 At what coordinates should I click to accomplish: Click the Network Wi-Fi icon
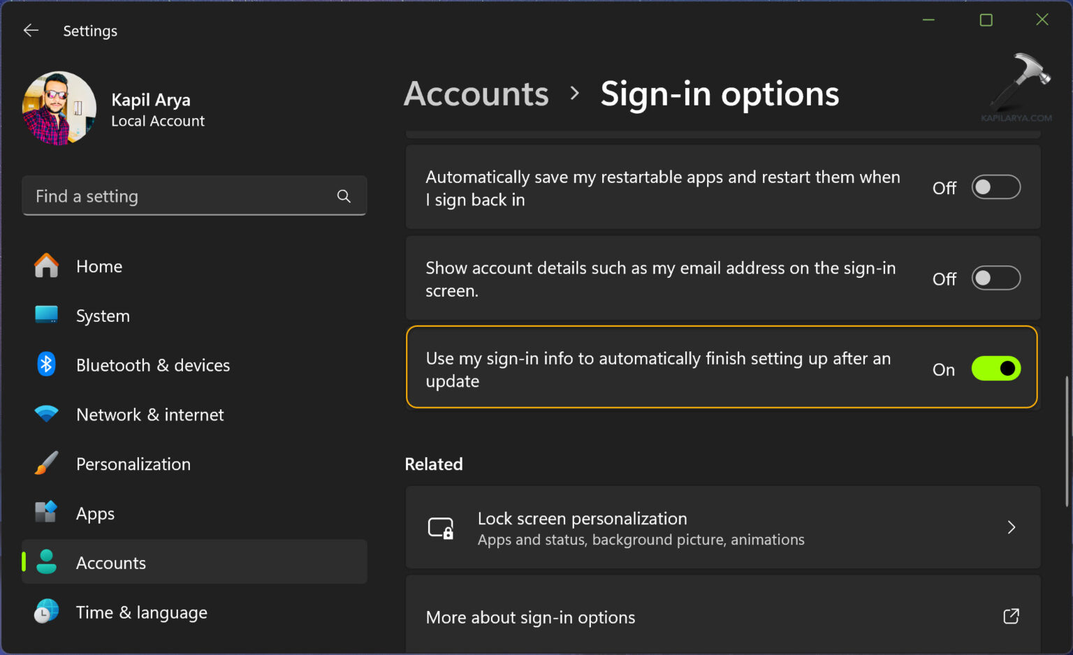click(x=47, y=414)
